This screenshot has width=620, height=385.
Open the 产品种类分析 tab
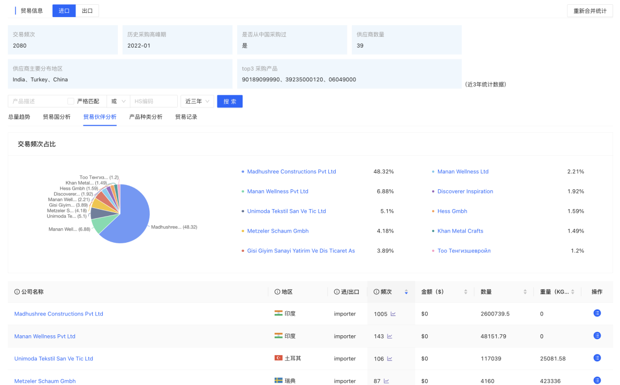(146, 117)
